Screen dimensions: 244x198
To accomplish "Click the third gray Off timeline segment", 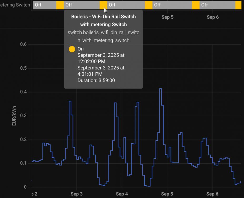I will [126, 5].
